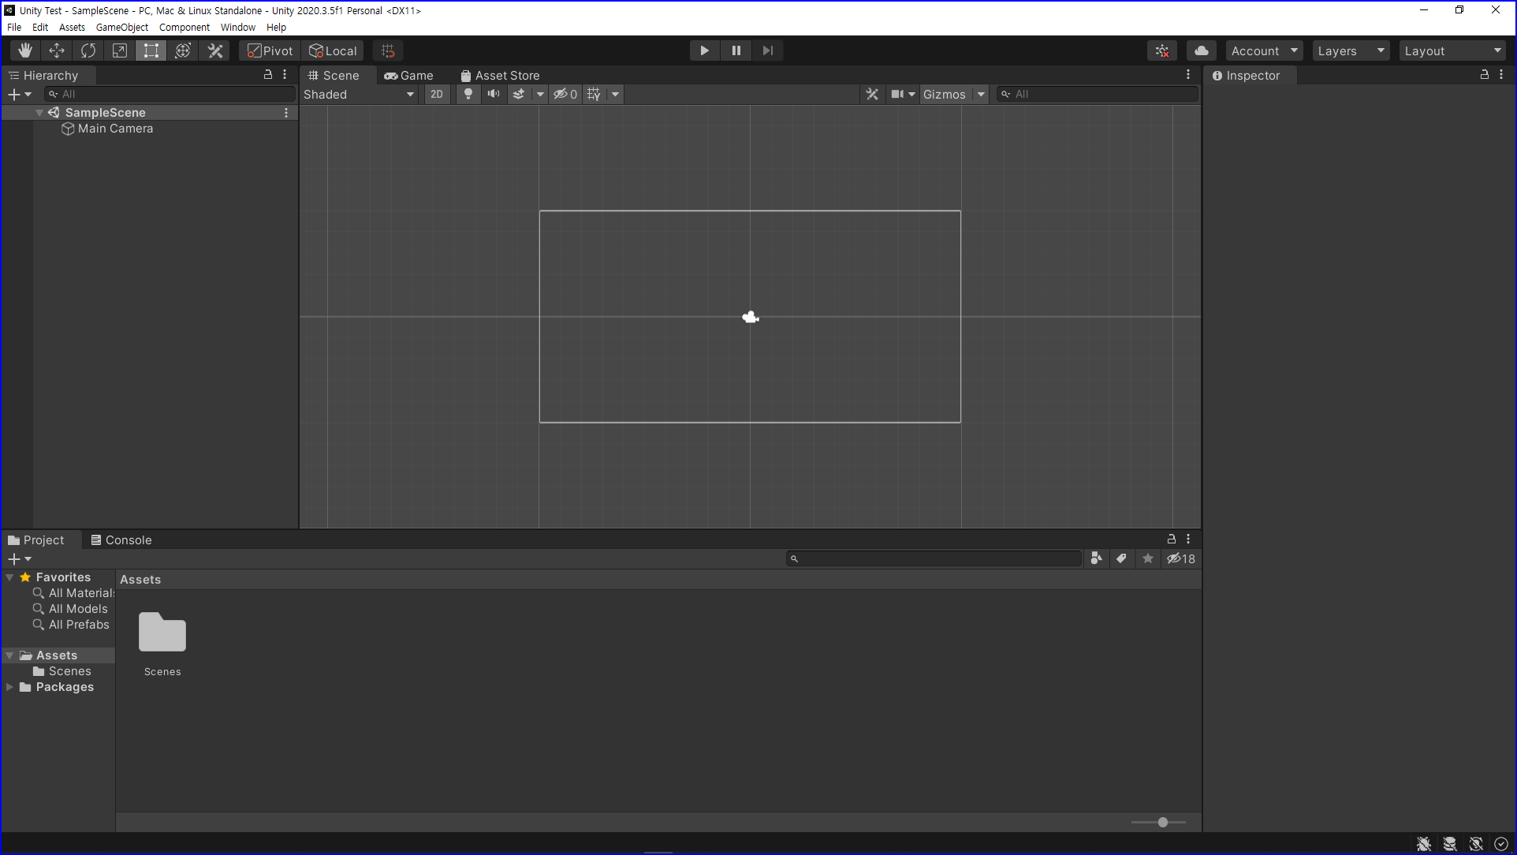Open Collab status icon

click(x=1162, y=50)
